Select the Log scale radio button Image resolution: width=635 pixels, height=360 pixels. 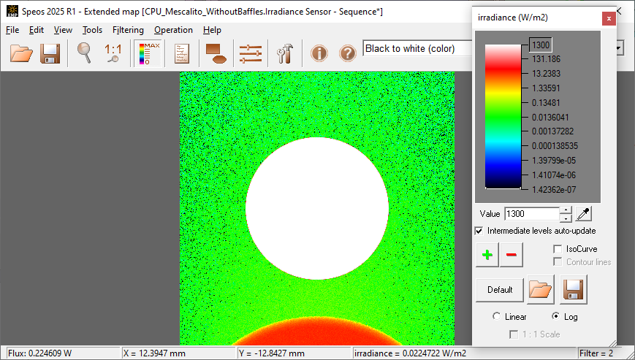click(x=555, y=316)
